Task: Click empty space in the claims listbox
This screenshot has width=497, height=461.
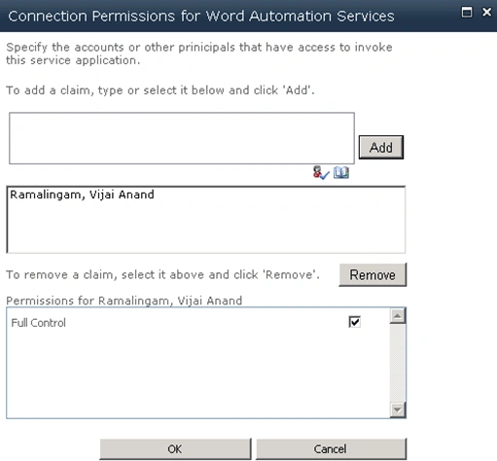Action: [206, 229]
